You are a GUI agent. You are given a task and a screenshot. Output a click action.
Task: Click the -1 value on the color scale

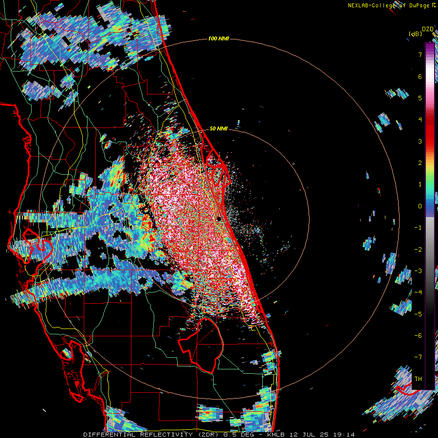pos(418,228)
